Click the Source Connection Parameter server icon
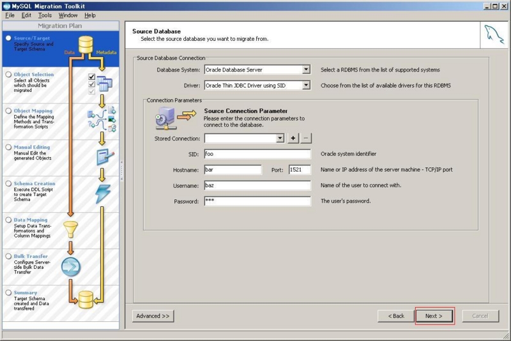The width and height of the screenshot is (511, 341). click(x=166, y=119)
